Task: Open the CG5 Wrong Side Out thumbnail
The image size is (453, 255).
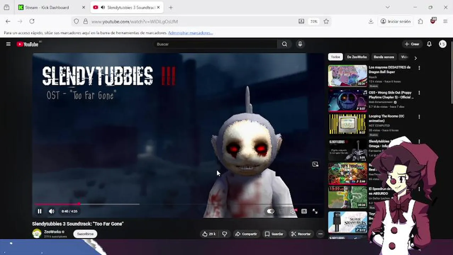Action: click(347, 100)
